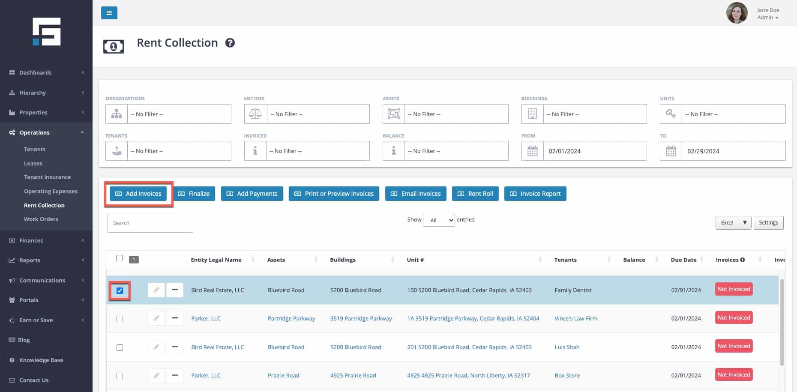Image resolution: width=797 pixels, height=392 pixels.
Task: Click the Invoices column info icon
Action: (743, 260)
